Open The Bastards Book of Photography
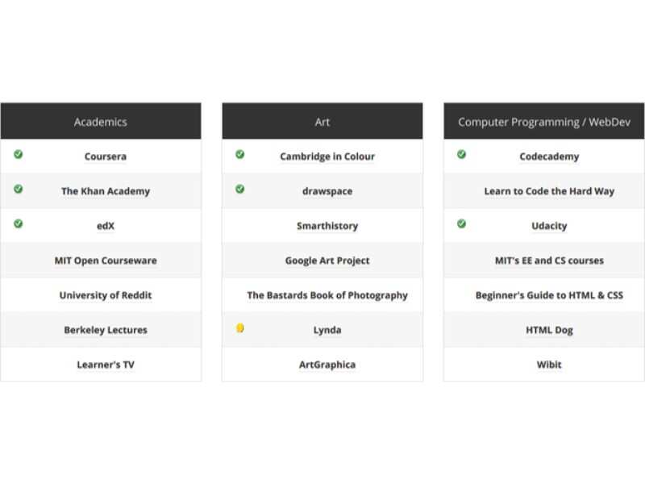 point(327,295)
